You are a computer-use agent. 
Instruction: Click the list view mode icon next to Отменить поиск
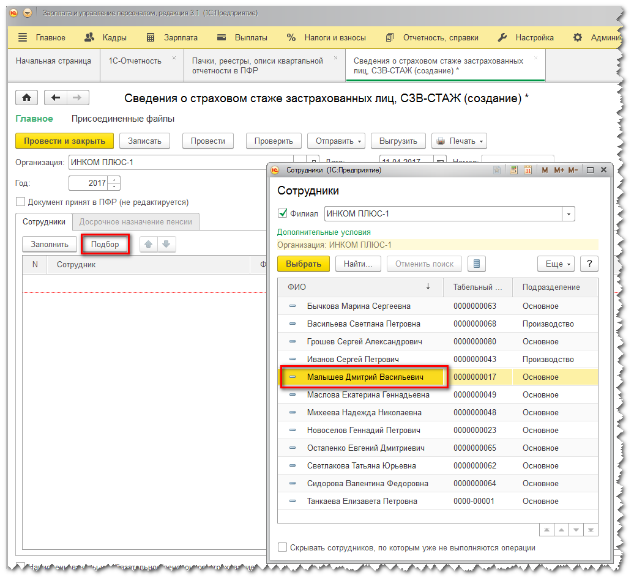477,264
